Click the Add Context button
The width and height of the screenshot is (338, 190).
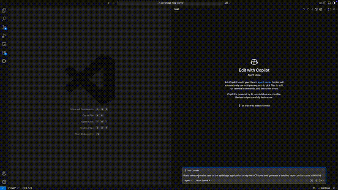coord(193,171)
